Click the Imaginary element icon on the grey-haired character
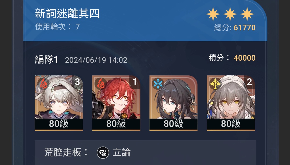 (x=215, y=84)
